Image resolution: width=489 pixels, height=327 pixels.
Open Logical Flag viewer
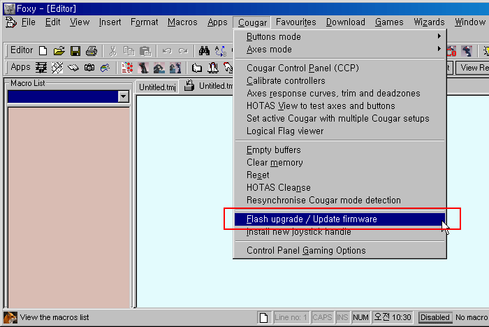point(340,131)
